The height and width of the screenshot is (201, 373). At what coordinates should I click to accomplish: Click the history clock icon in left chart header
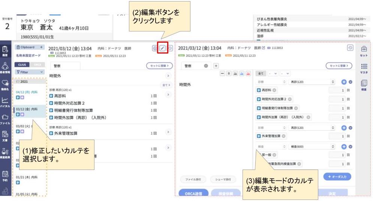[170, 48]
